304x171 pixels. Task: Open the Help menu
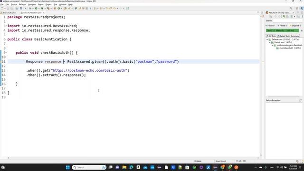(x=70, y=4)
